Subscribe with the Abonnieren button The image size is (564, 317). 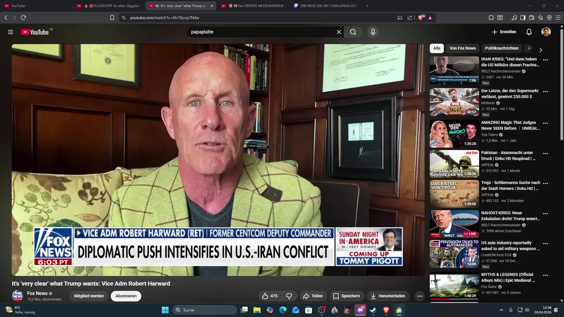[x=126, y=296]
